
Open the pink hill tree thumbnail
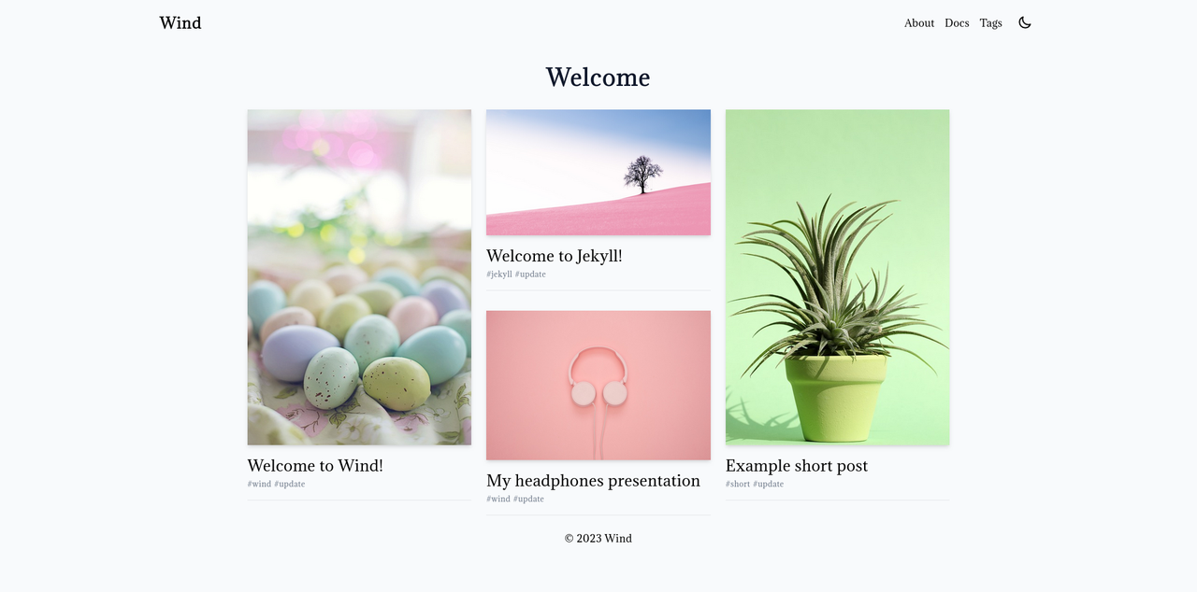[x=598, y=173]
